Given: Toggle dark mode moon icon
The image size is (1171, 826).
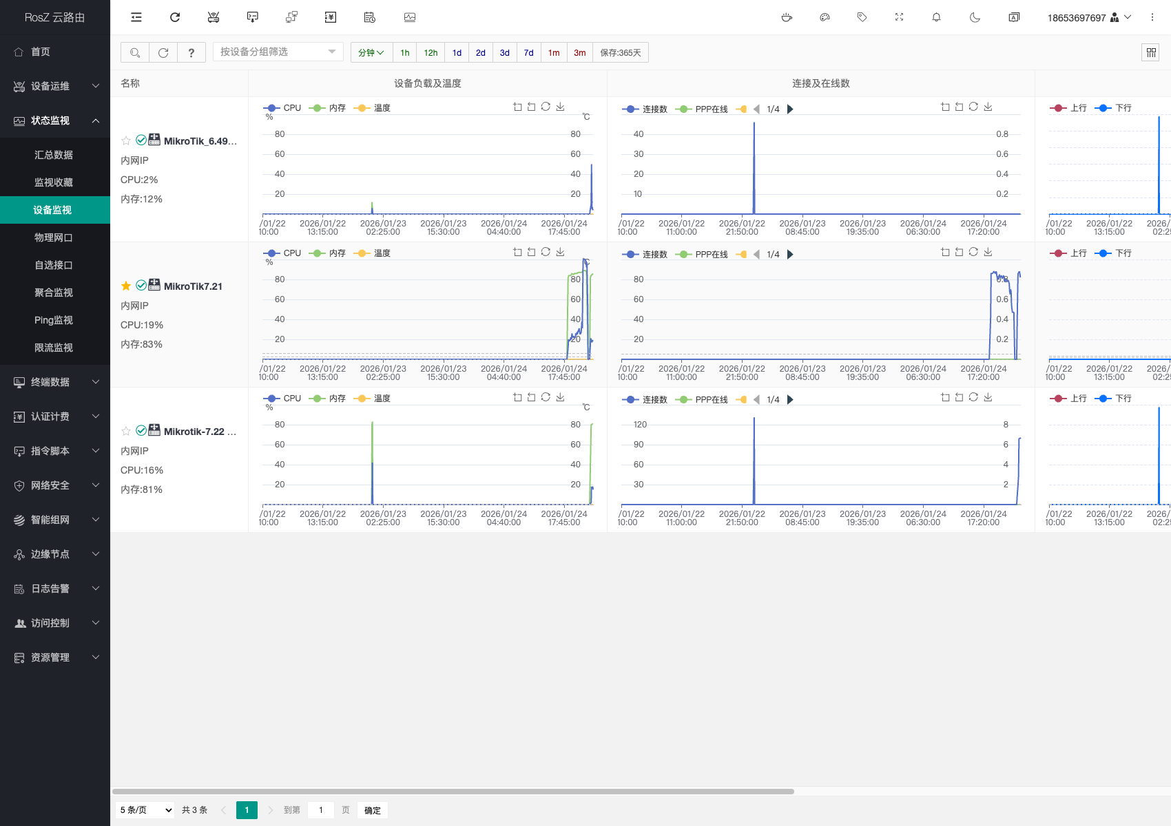Looking at the screenshot, I should 975,17.
